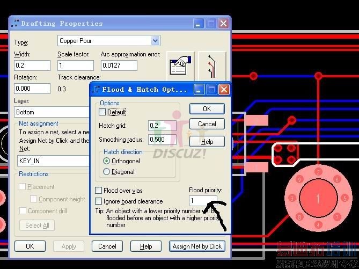Click the large round pad labeled 1
The height and width of the screenshot is (269, 359).
click(318, 198)
